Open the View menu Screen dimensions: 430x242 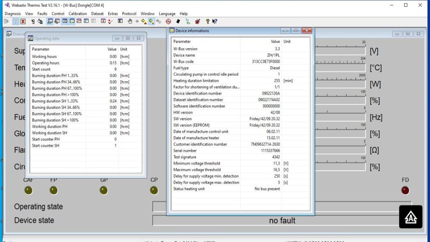tap(29, 14)
